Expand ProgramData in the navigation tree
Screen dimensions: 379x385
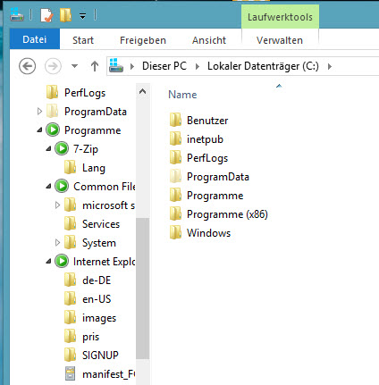click(x=39, y=112)
